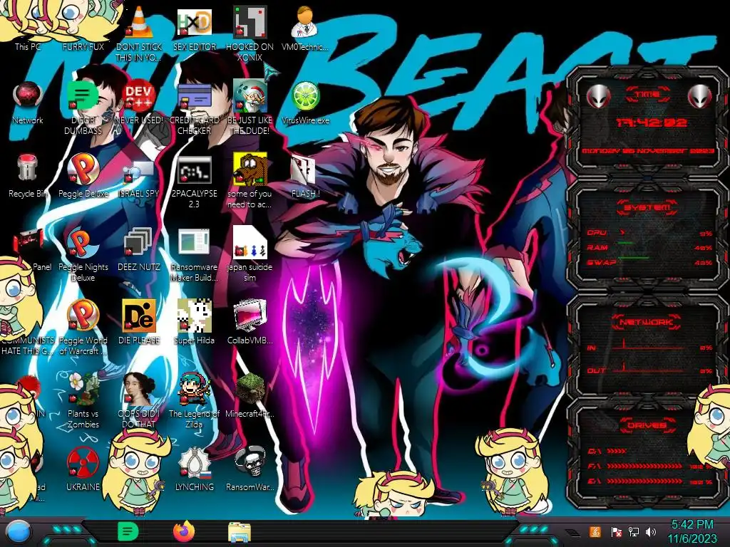This screenshot has height=547, width=730.
Task: Open the 2PACALYPSE 2.3 console icon
Action: [194, 170]
